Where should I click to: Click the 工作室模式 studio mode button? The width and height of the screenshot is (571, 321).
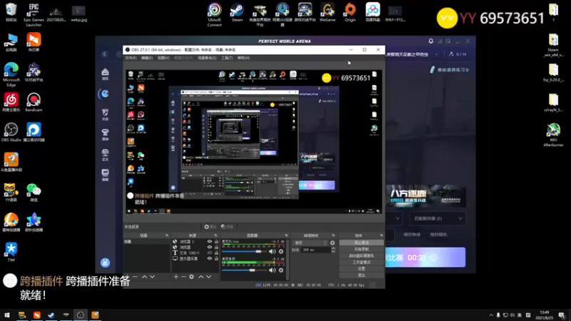tap(361, 263)
